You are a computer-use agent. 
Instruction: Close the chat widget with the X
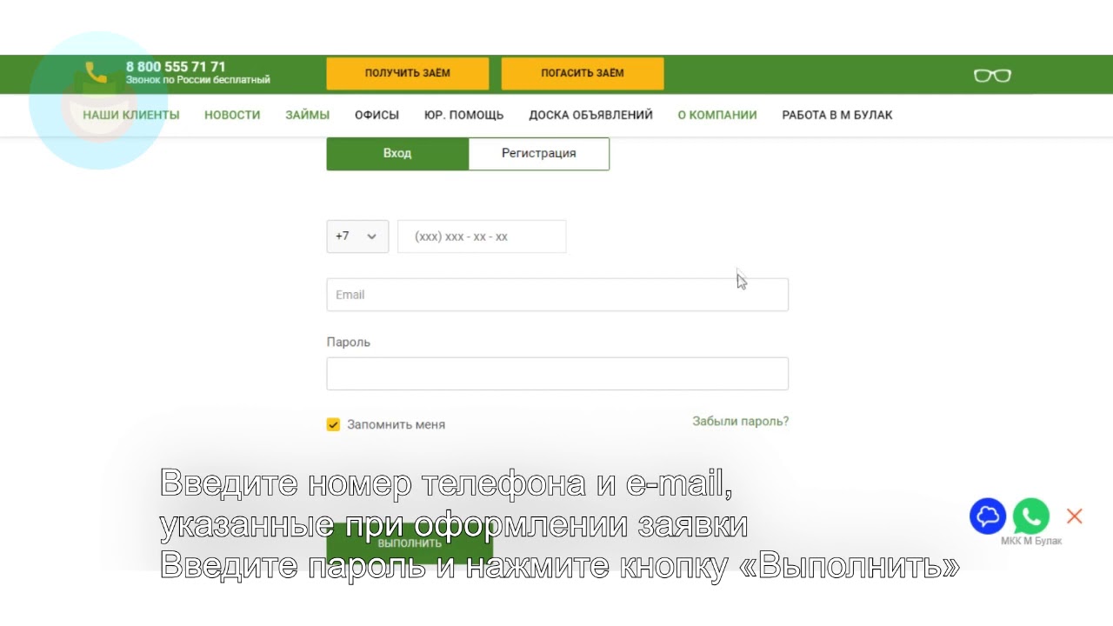(1075, 516)
